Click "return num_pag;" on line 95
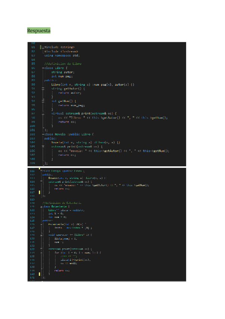 click(x=72, y=105)
